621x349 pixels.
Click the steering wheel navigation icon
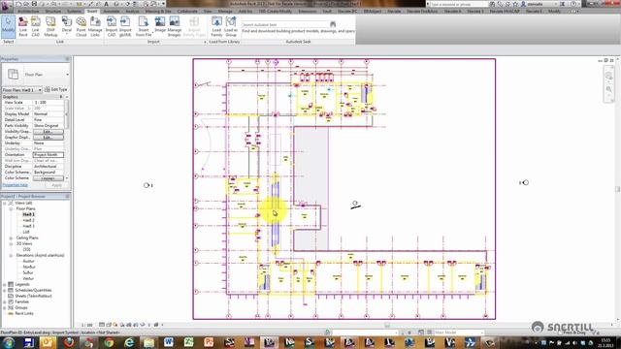[x=609, y=76]
